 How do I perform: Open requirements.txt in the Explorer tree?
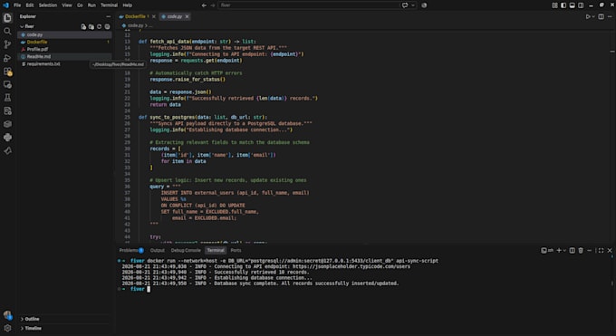click(x=65, y=63)
